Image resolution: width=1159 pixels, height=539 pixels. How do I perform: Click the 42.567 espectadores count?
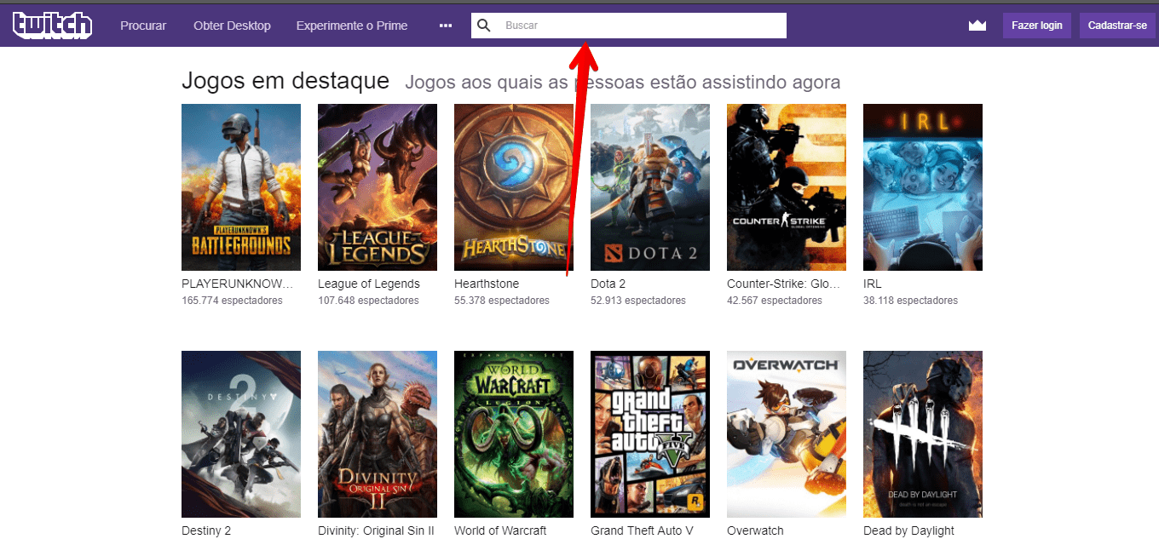[x=775, y=301]
